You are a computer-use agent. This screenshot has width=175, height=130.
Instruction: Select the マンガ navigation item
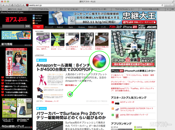(x=103, y=27)
